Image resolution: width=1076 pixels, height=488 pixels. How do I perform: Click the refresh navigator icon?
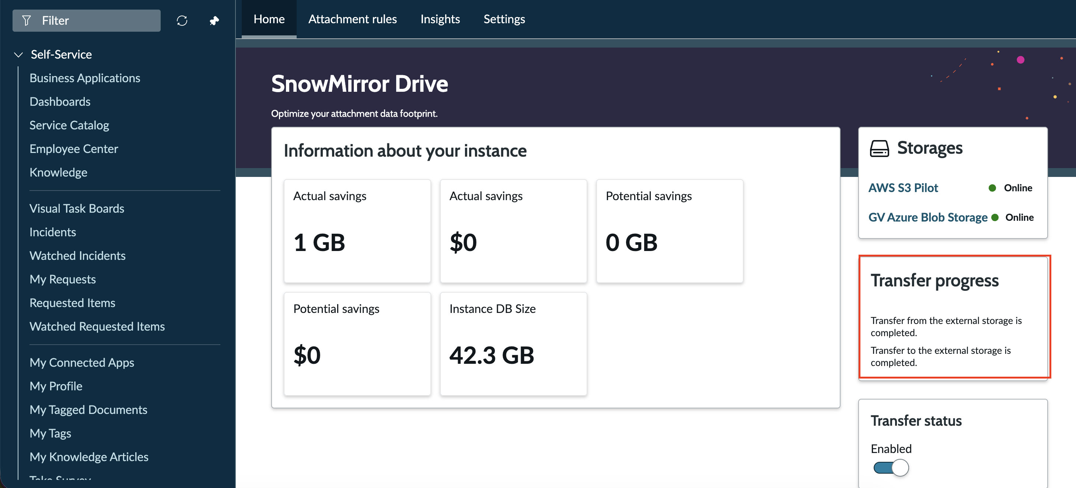(182, 21)
